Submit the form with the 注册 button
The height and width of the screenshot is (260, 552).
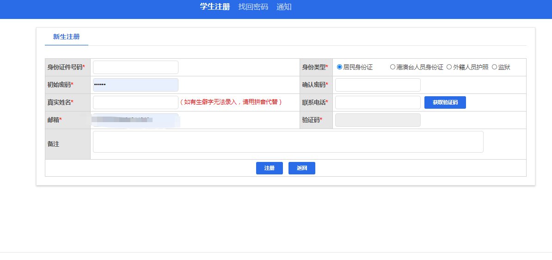(x=270, y=168)
